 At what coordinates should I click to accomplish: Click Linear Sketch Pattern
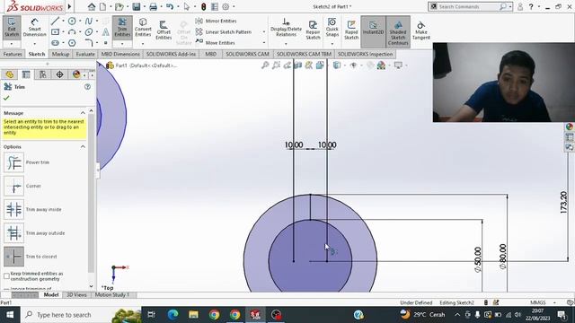tap(224, 32)
